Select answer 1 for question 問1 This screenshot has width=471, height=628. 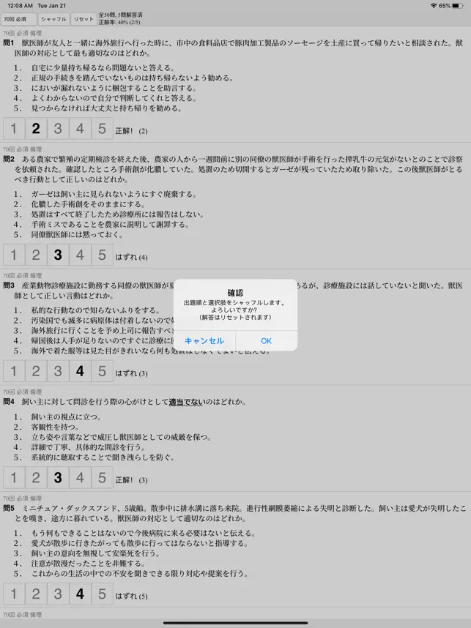pos(14,129)
